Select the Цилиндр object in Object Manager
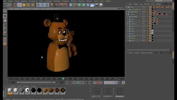 click(x=134, y=17)
